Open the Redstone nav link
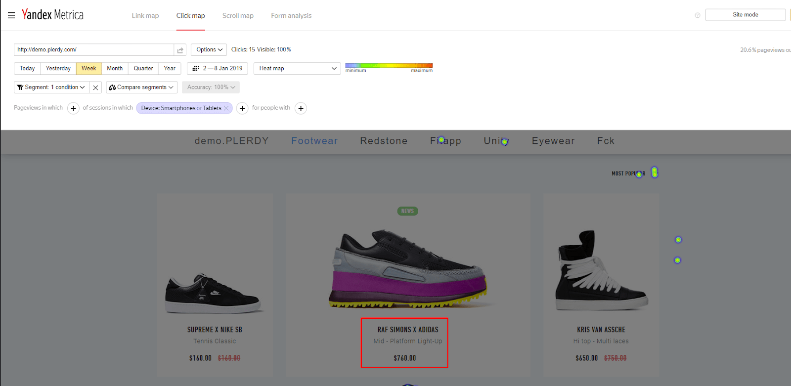This screenshot has width=791, height=386. [384, 141]
